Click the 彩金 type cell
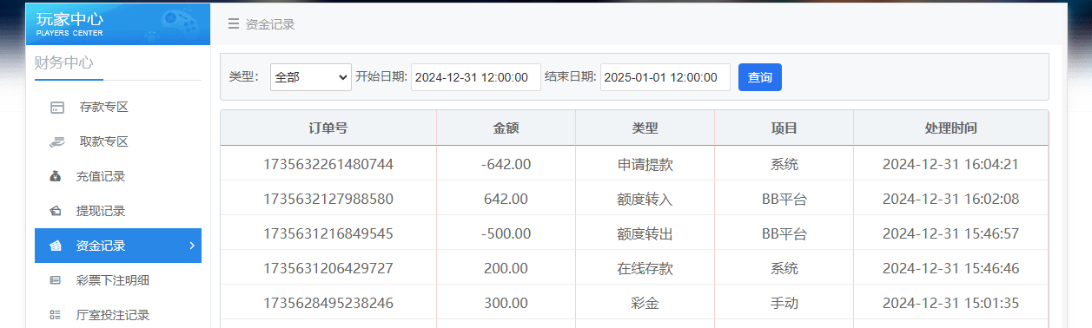The image size is (1092, 328). (645, 303)
